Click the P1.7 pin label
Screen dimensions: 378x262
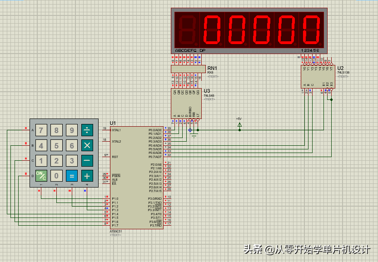(x=115, y=226)
